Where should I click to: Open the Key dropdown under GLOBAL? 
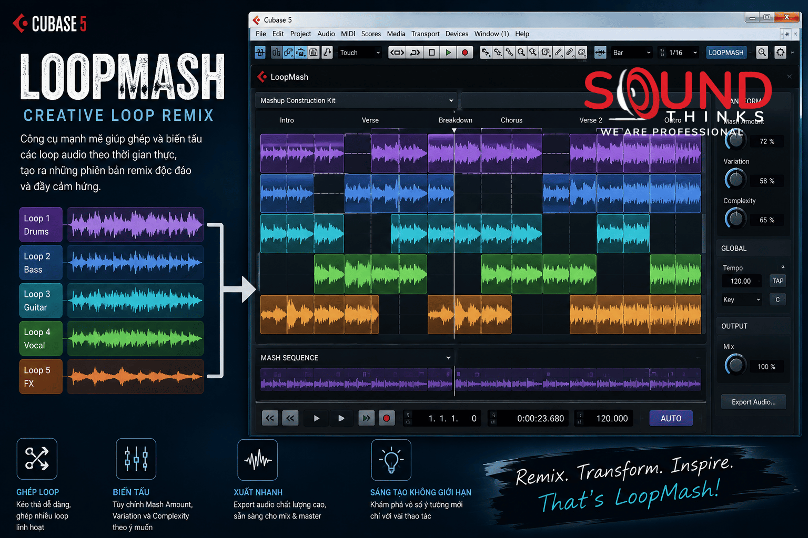(x=742, y=299)
